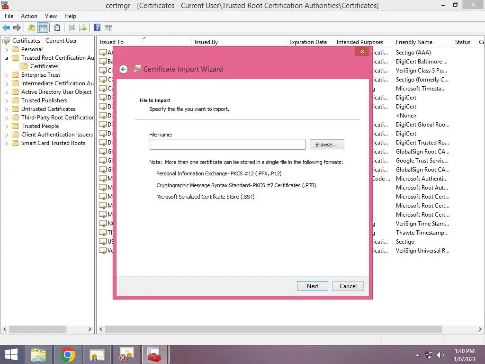The image size is (485, 364).
Task: Expand the Enterprise Trust node
Action: point(7,75)
